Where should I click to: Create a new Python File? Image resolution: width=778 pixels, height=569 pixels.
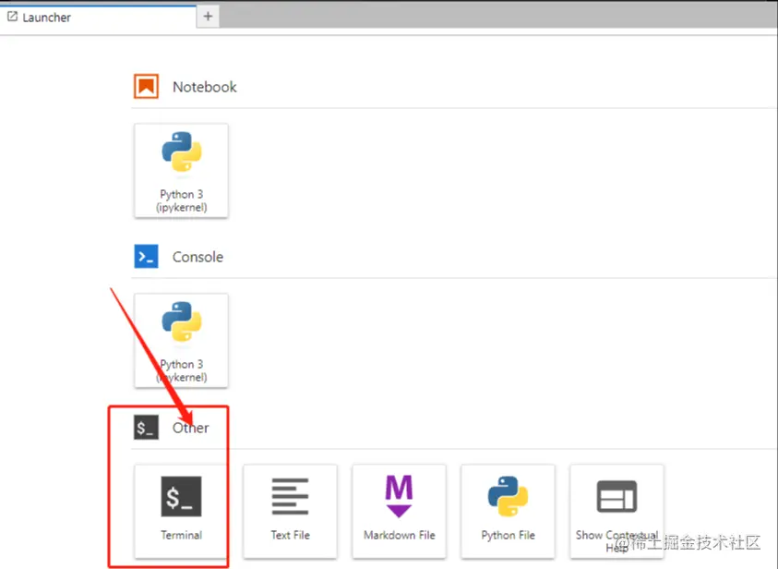click(508, 512)
